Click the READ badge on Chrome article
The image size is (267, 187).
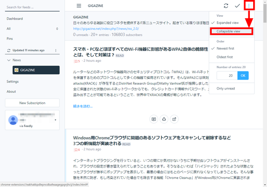point(126,144)
